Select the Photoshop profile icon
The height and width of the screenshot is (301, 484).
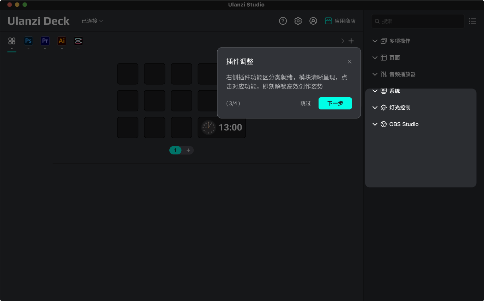point(28,41)
